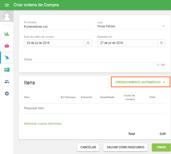This screenshot has width=171, height=154.
Task: Click the Itens section heading
Action: click(29, 83)
